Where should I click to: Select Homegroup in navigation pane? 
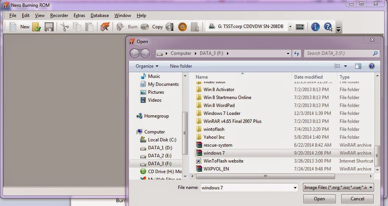click(153, 116)
